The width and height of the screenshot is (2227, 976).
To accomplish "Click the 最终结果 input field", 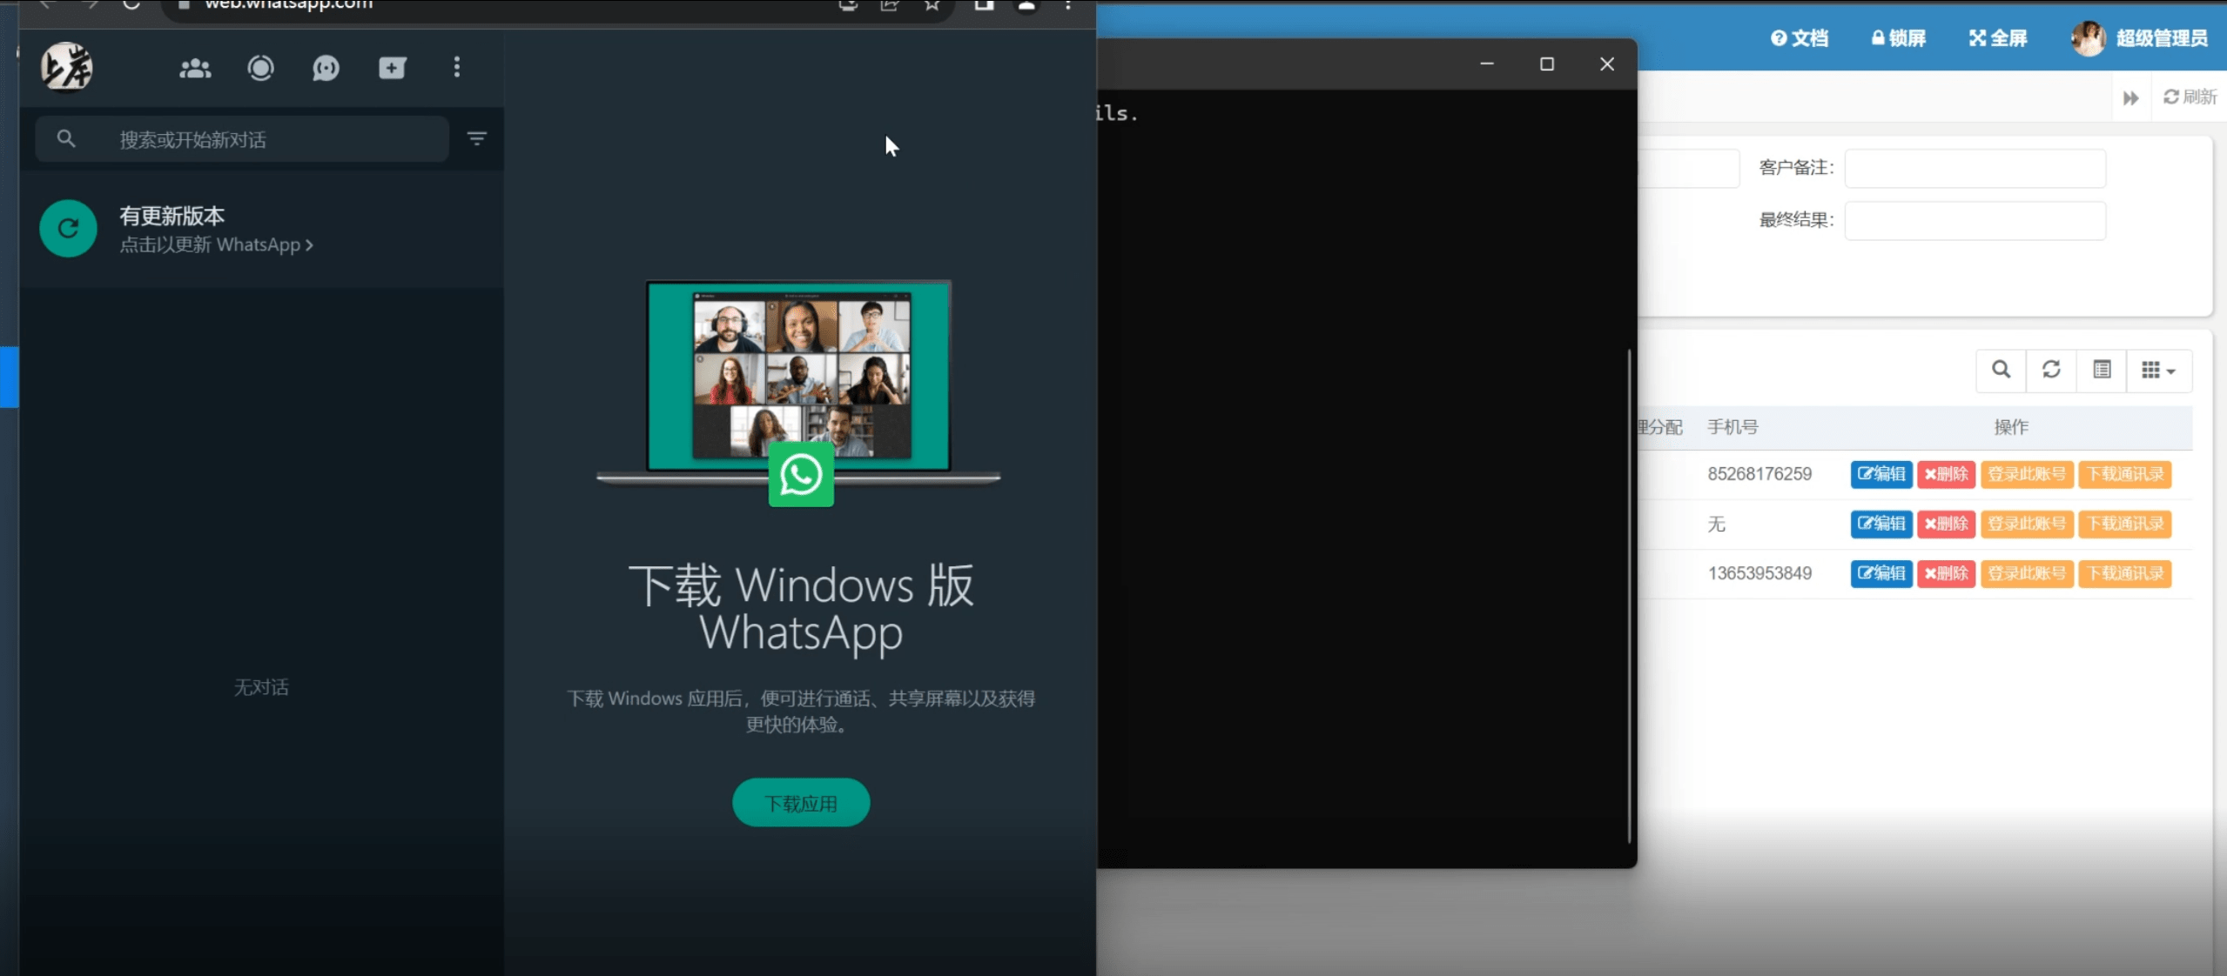I will 1975,220.
